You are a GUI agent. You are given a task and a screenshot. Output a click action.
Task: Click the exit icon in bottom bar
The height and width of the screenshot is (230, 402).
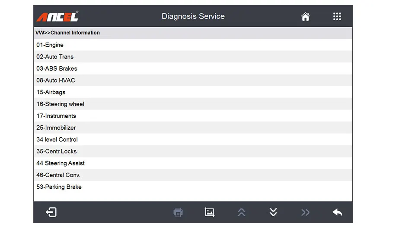click(51, 212)
